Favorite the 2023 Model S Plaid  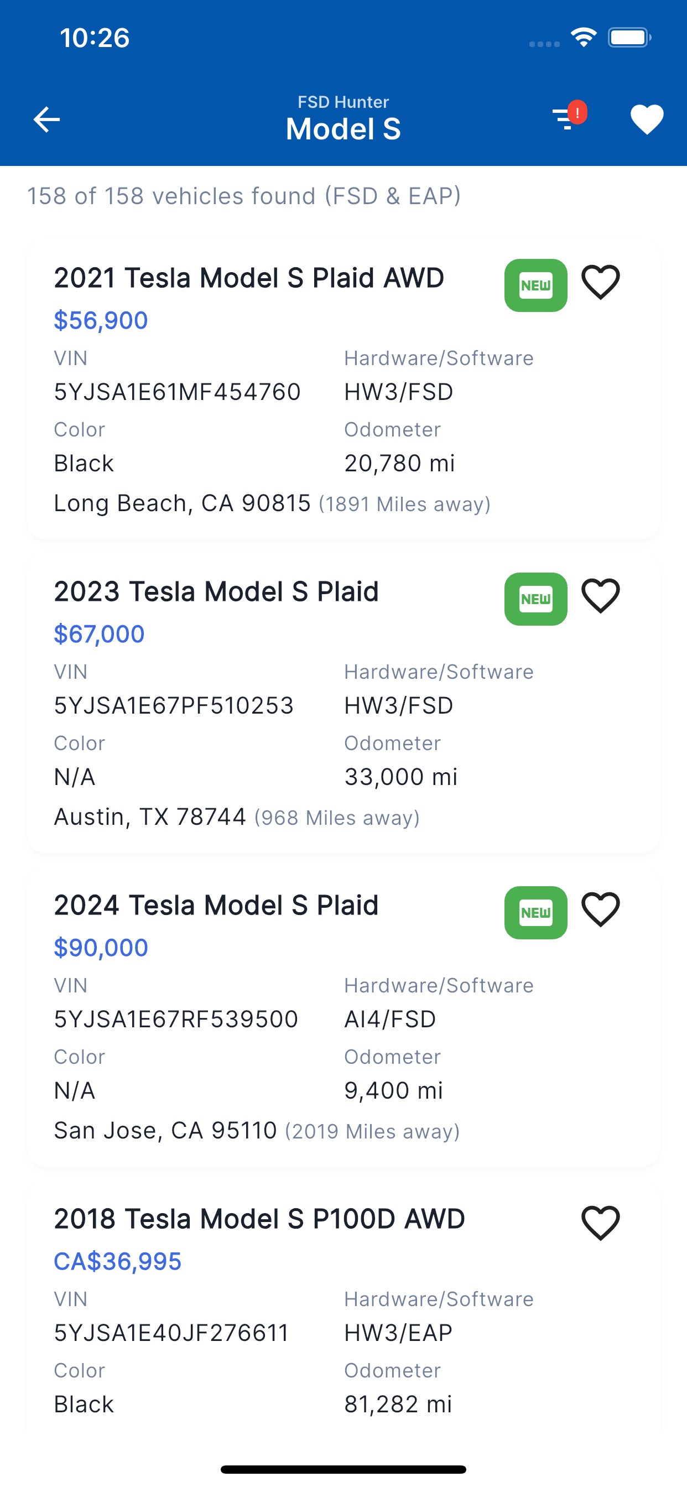click(600, 596)
